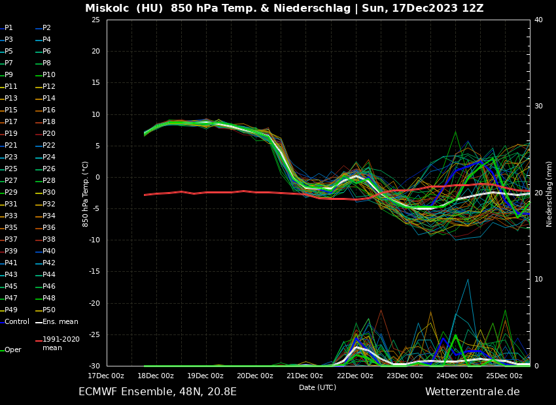Viewport: 556px width, 405px height.
Task: Click the Date (UTC) axis label
Action: click(317, 387)
